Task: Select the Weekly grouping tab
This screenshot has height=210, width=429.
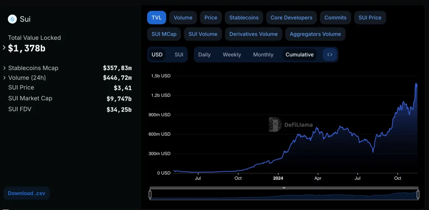Action: point(231,54)
